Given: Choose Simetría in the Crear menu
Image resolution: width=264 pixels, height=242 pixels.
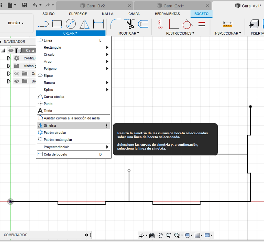Looking at the screenshot, I should click(74, 125).
